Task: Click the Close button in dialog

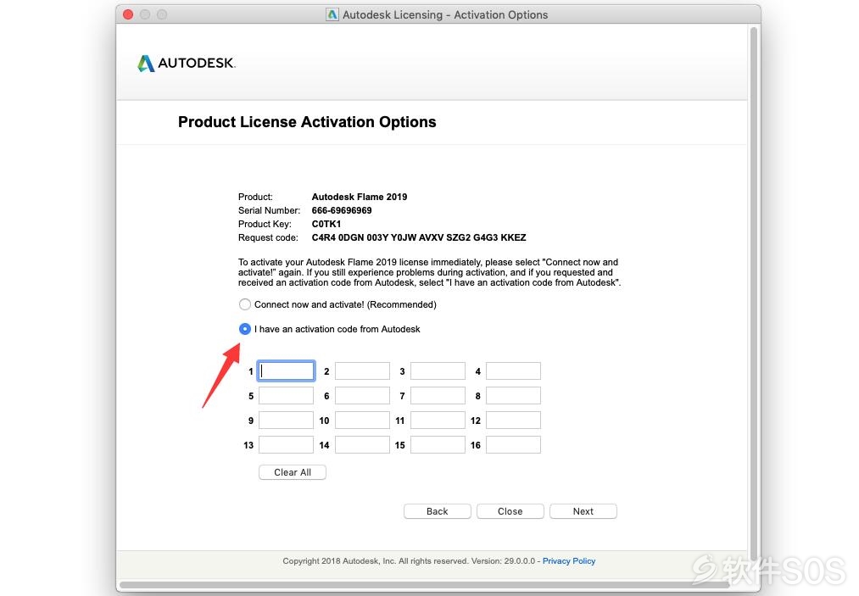Action: coord(510,511)
